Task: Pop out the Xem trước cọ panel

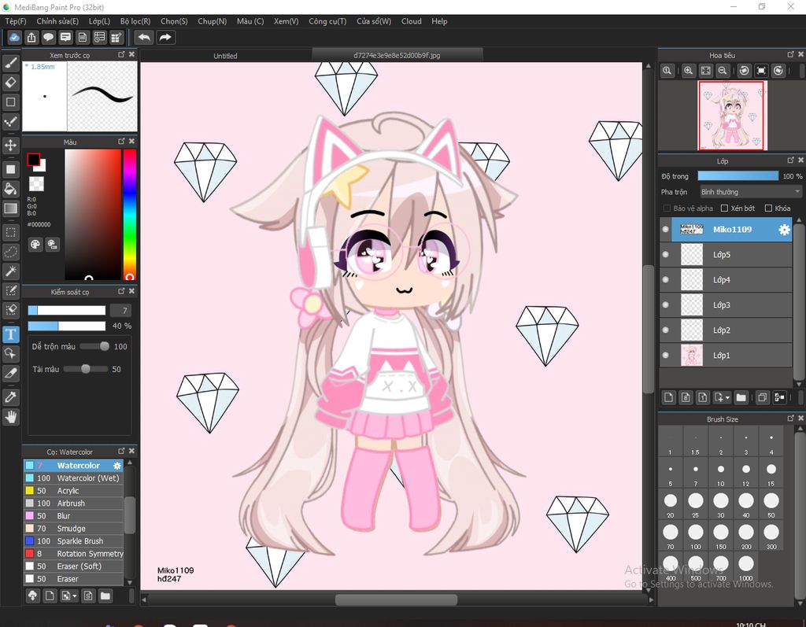Action: [121, 54]
